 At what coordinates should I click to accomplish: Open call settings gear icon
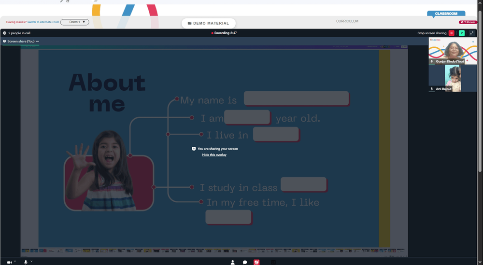[4, 33]
